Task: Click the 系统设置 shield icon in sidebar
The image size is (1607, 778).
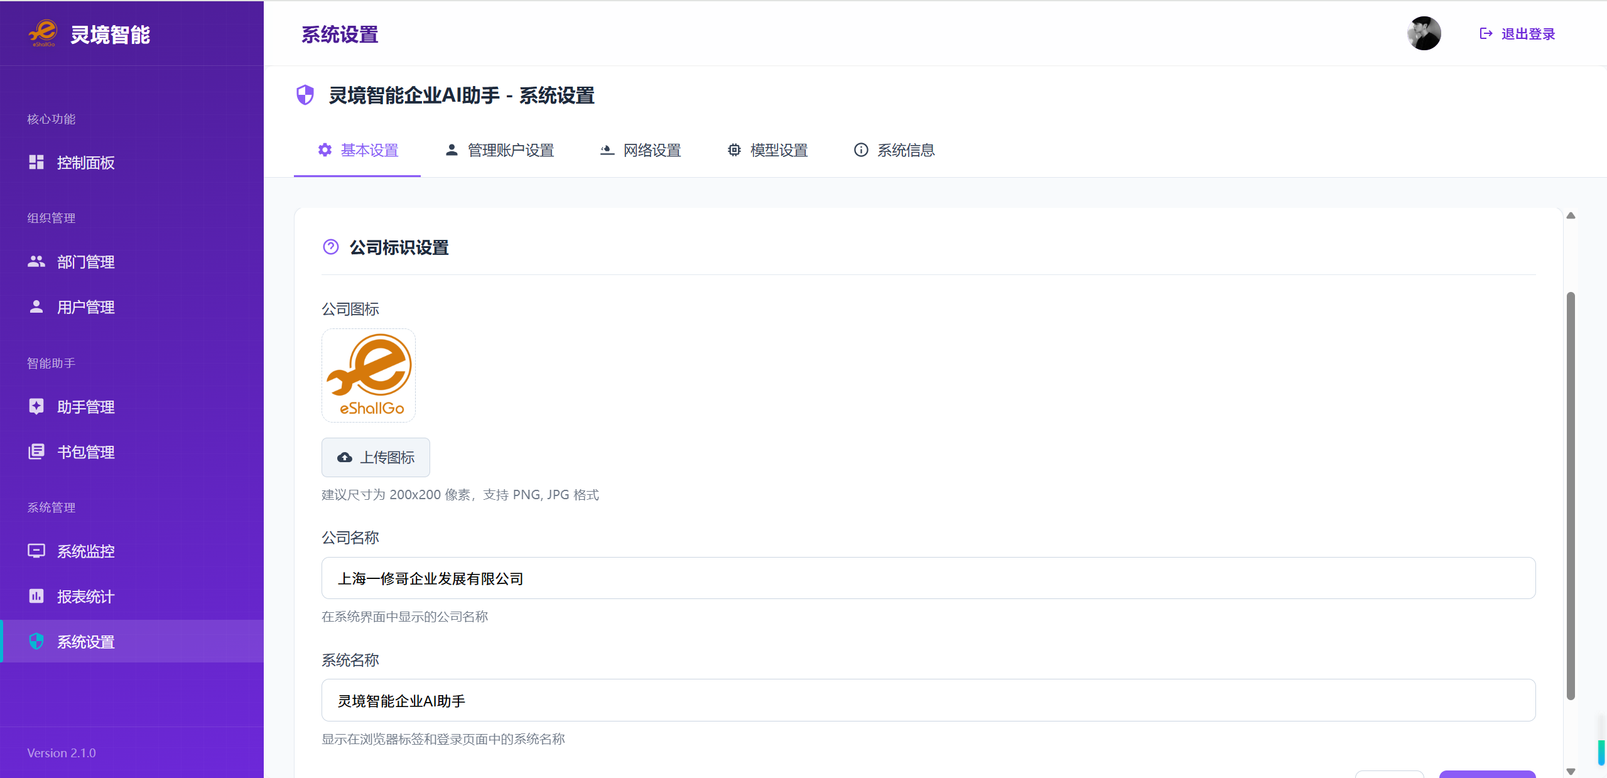Action: 36,642
